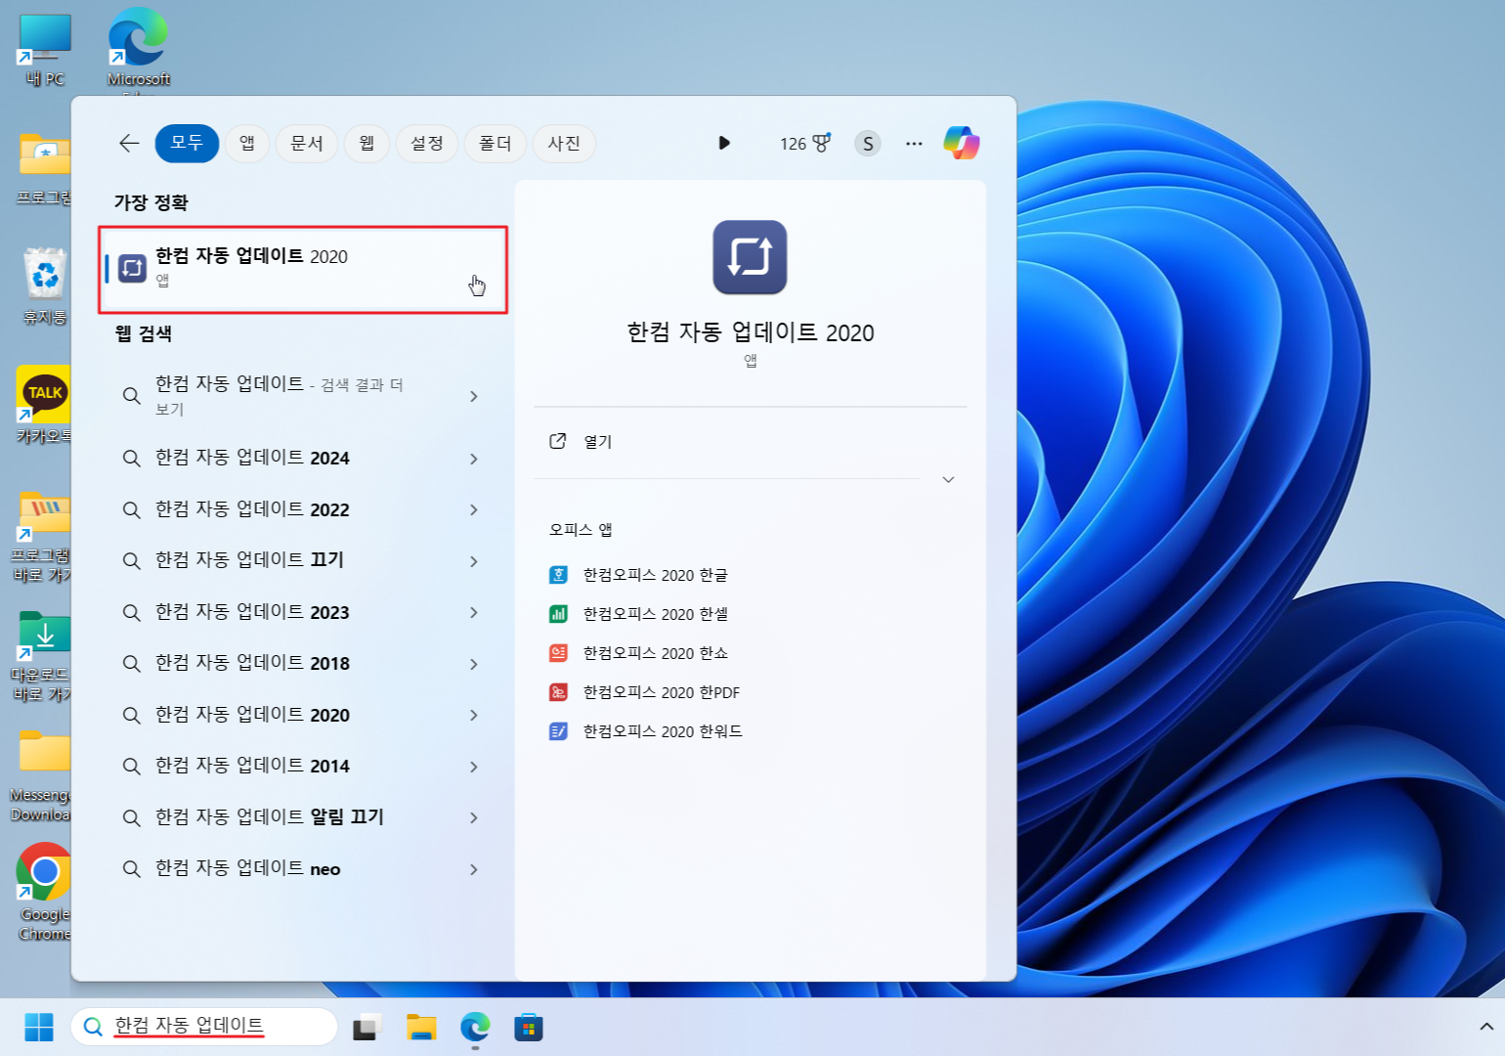Switch to the 문서 filter tab
Screen dimensions: 1505x1056
307,144
